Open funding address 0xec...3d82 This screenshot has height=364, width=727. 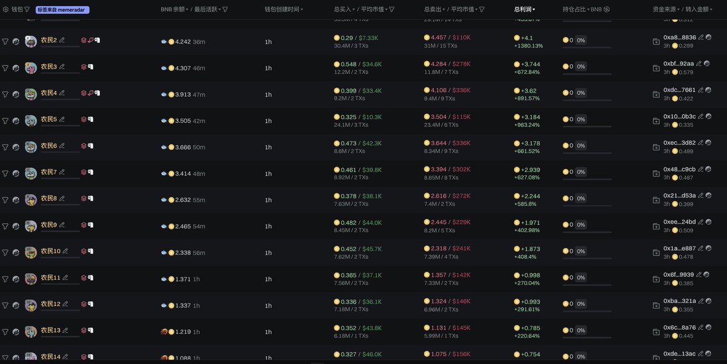[x=680, y=142]
